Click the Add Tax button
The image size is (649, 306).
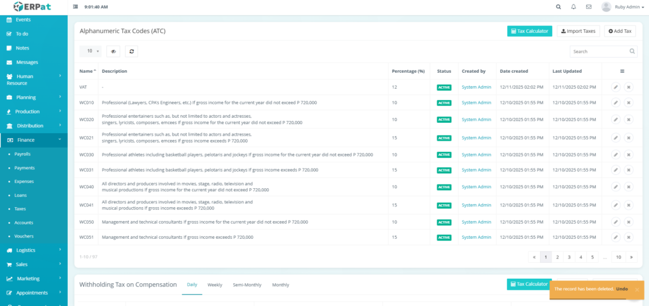(x=619, y=31)
